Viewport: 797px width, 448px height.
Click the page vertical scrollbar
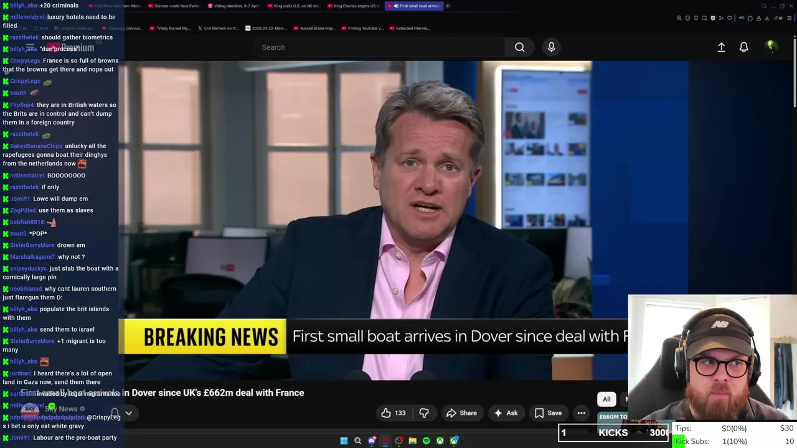pyautogui.click(x=795, y=75)
